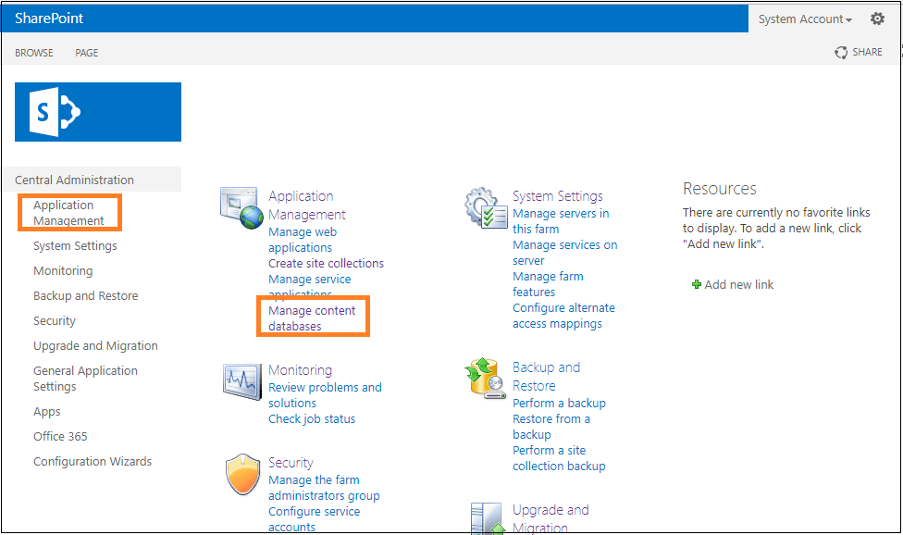This screenshot has width=903, height=535.
Task: Click Check job status link
Action: (312, 418)
